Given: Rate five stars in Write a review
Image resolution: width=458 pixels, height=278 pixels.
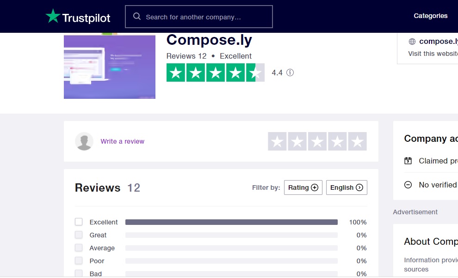Looking at the screenshot, I should (357, 141).
